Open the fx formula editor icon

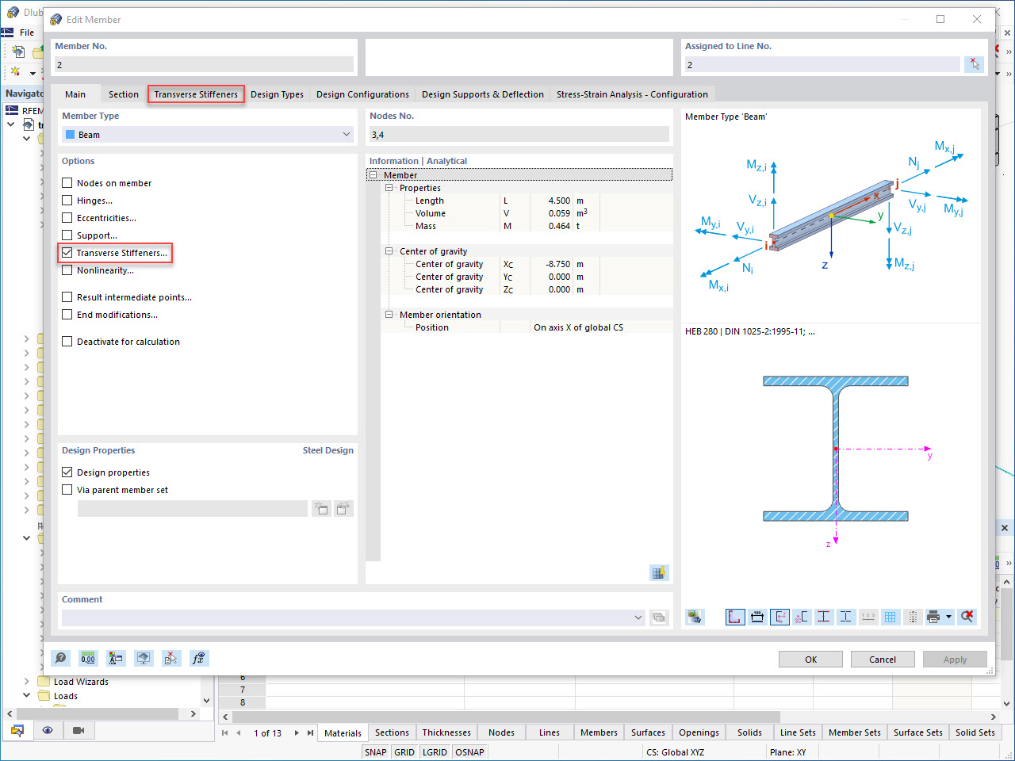click(198, 658)
